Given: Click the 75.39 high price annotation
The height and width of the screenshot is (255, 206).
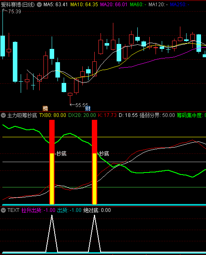Looking at the screenshot, I should [x=14, y=11].
